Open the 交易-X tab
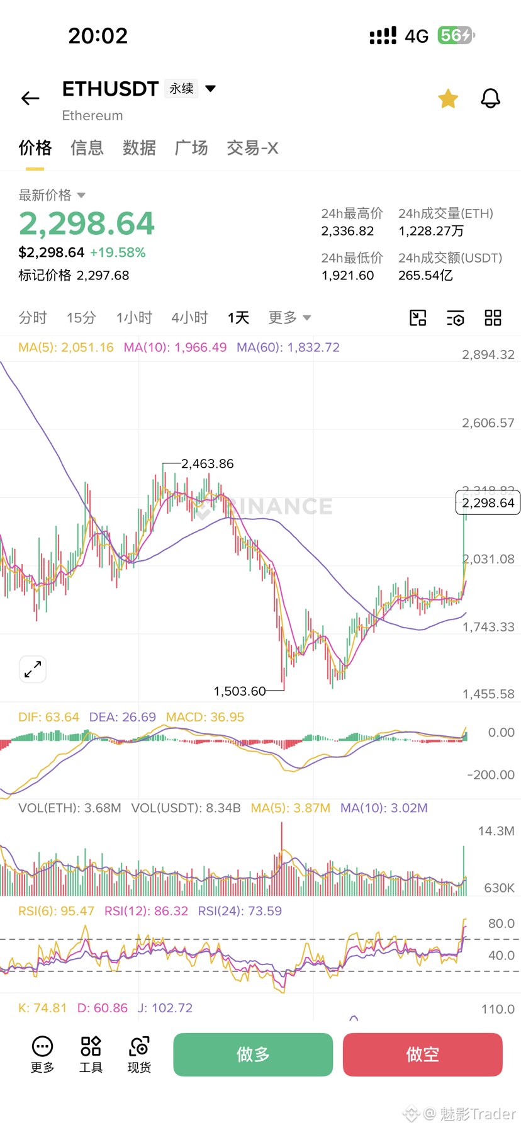 pyautogui.click(x=252, y=148)
